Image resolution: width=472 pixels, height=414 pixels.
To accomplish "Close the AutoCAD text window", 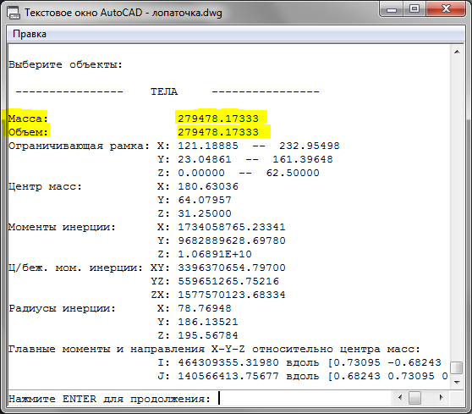I will pos(446,9).
